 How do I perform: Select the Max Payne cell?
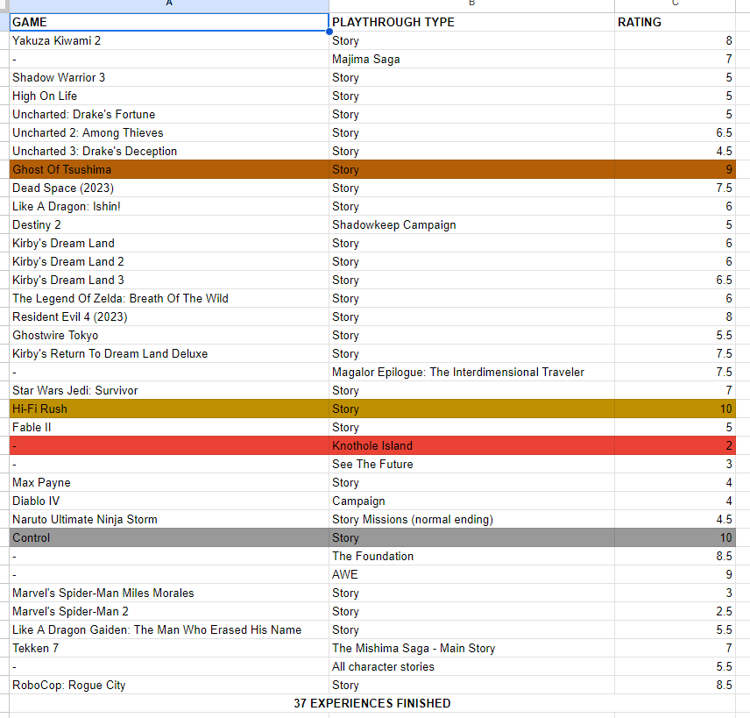click(169, 483)
